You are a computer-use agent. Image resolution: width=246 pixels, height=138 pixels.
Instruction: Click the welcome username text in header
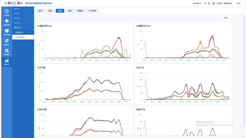click(x=224, y=3)
